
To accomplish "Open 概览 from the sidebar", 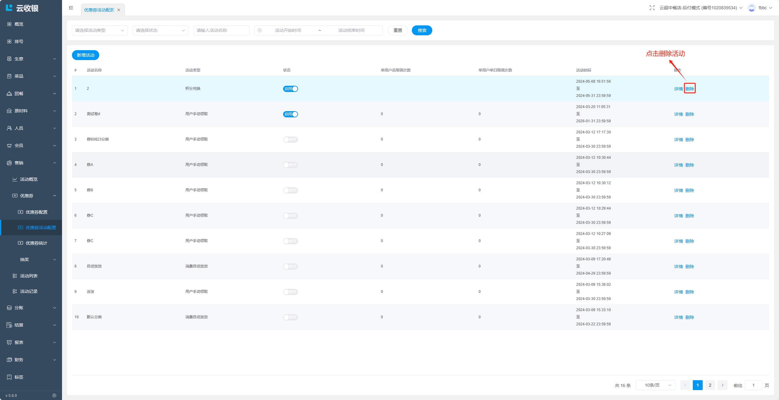I will tap(19, 24).
